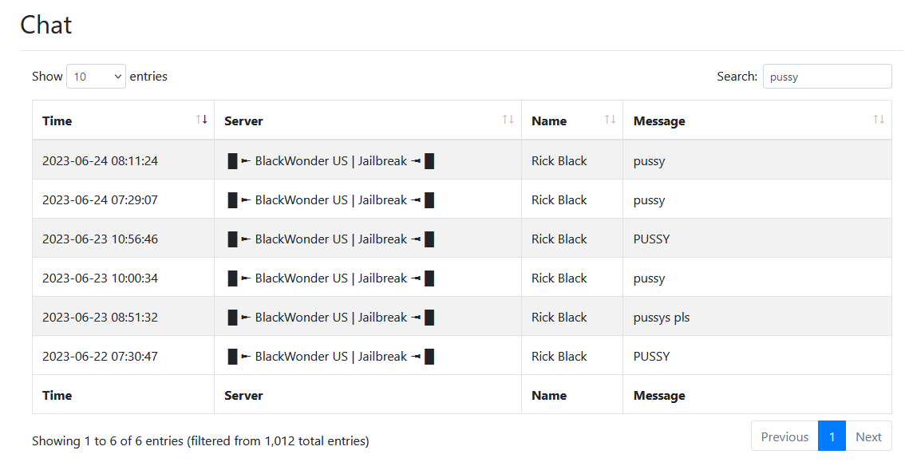This screenshot has width=905, height=462.
Task: Click Rick Black in the 07:29:07 row
Action: (x=559, y=199)
